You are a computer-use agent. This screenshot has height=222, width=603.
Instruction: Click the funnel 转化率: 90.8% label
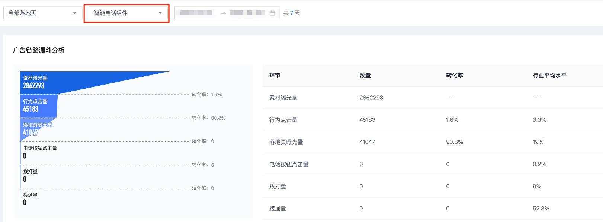coord(209,118)
